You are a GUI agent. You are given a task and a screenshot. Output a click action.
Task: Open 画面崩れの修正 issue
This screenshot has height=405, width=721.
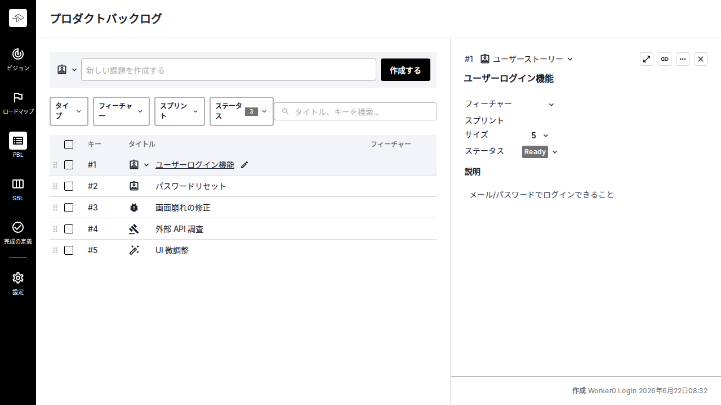pos(183,208)
